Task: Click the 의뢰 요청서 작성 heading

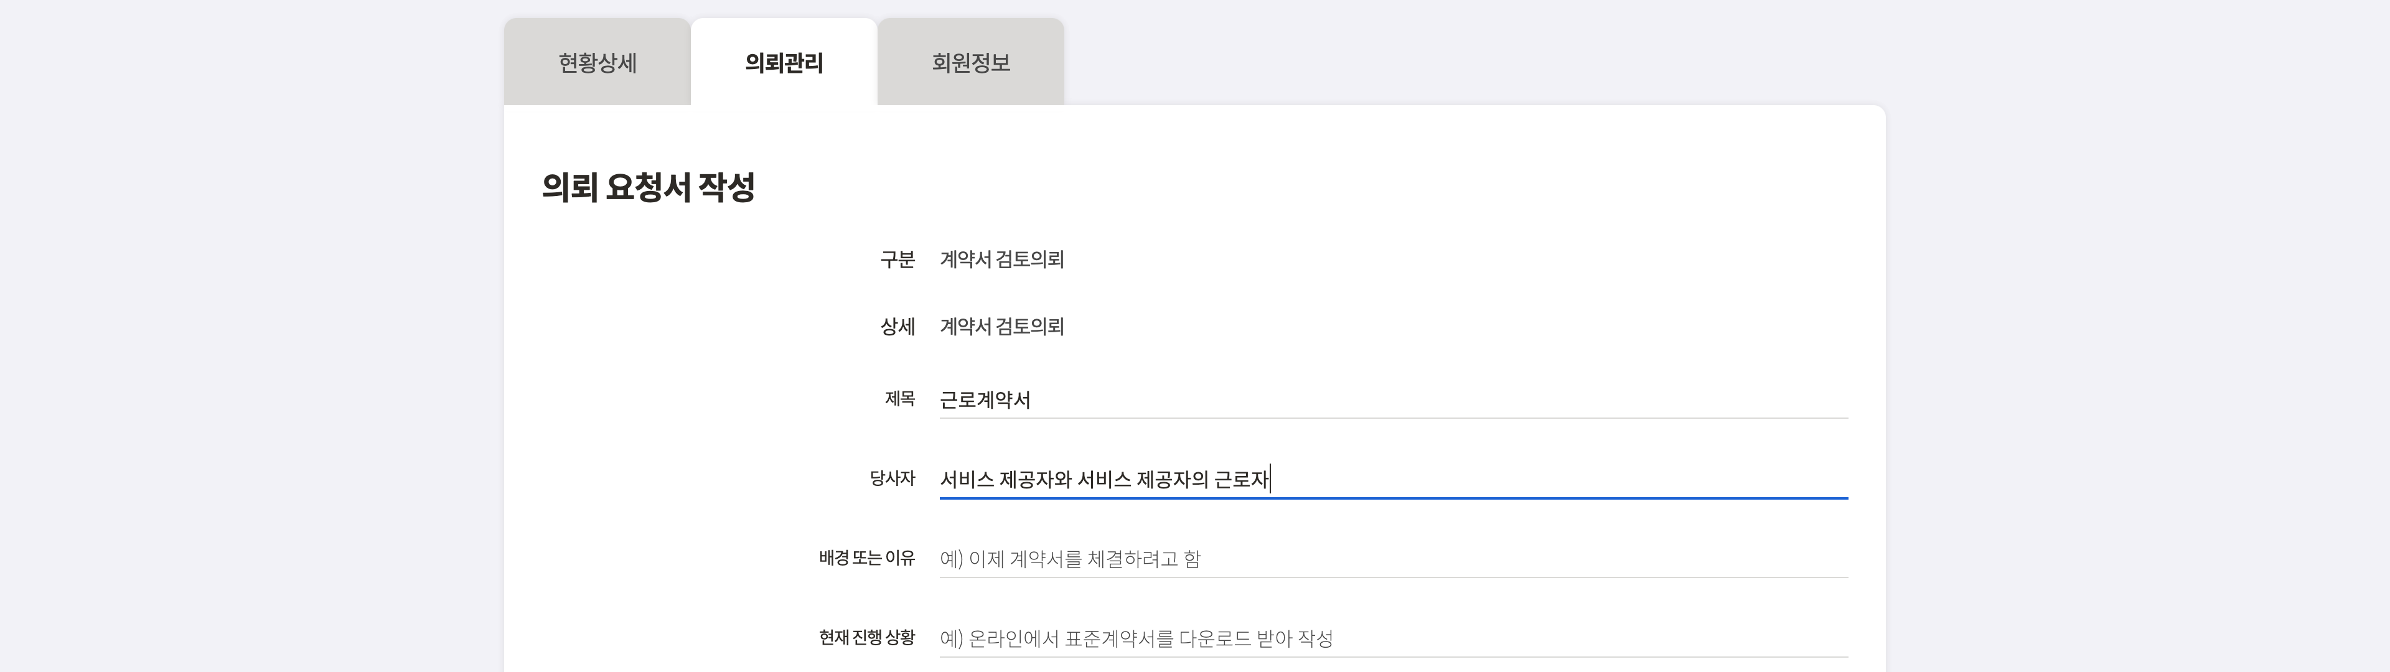Action: click(647, 187)
